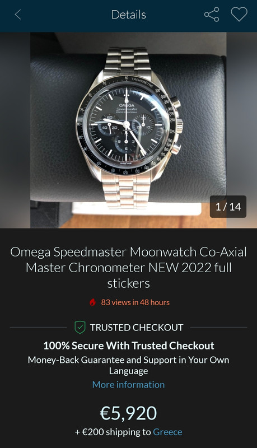Tap the steel bracelet above the watch case
The height and width of the screenshot is (448, 257).
127,62
